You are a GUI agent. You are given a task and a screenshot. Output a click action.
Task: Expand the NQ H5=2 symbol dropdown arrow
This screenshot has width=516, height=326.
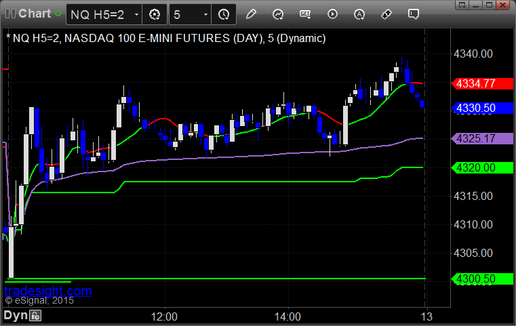[x=136, y=14]
